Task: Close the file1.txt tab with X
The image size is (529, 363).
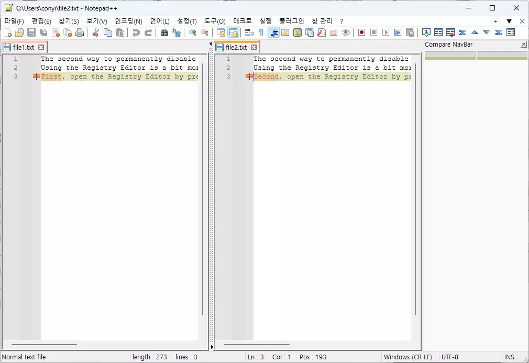Action: click(41, 47)
